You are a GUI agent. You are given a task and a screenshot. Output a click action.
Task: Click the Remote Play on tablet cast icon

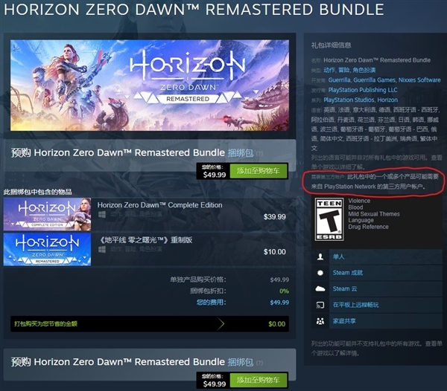pyautogui.click(x=320, y=305)
